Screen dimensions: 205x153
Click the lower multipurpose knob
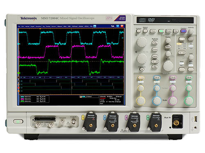pos(142,58)
